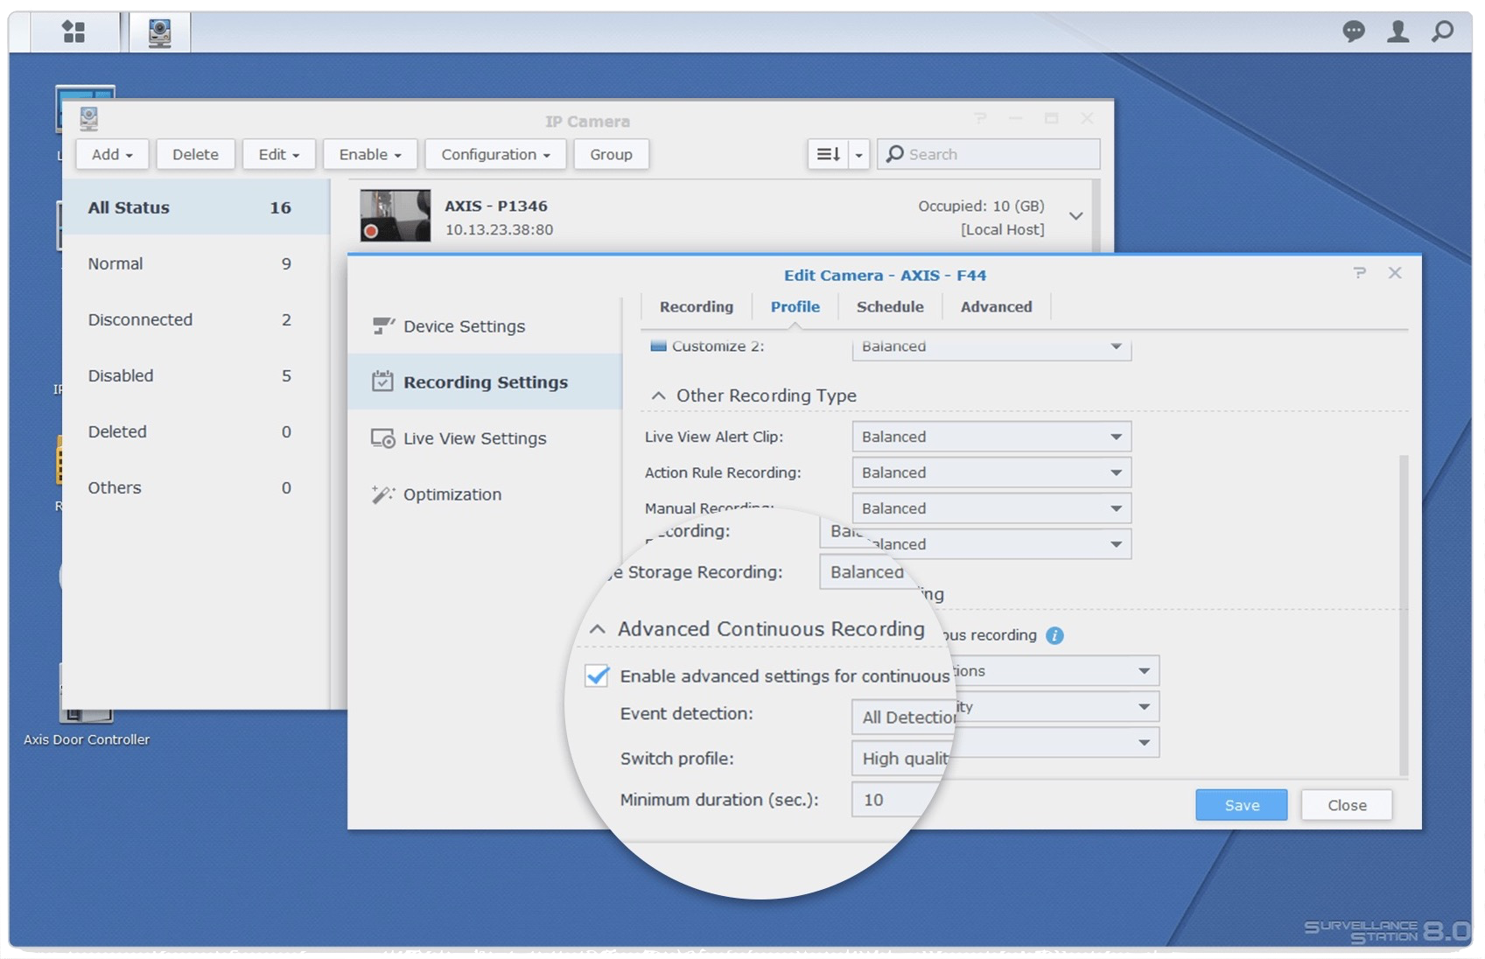Screen dimensions: 1485x959
Task: Click the Surveillance Station taskbar icon
Action: [x=159, y=33]
